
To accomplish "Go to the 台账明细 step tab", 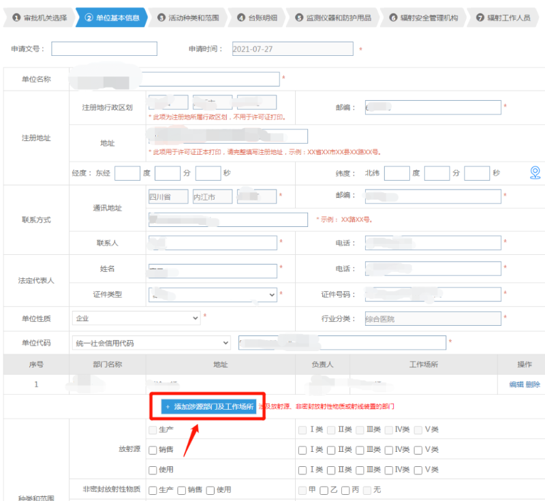I will coord(259,18).
